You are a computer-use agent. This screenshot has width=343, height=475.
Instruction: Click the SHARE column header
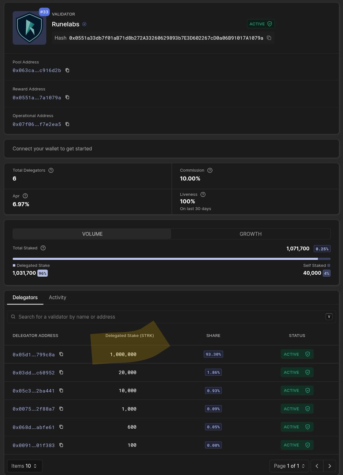tap(213, 336)
